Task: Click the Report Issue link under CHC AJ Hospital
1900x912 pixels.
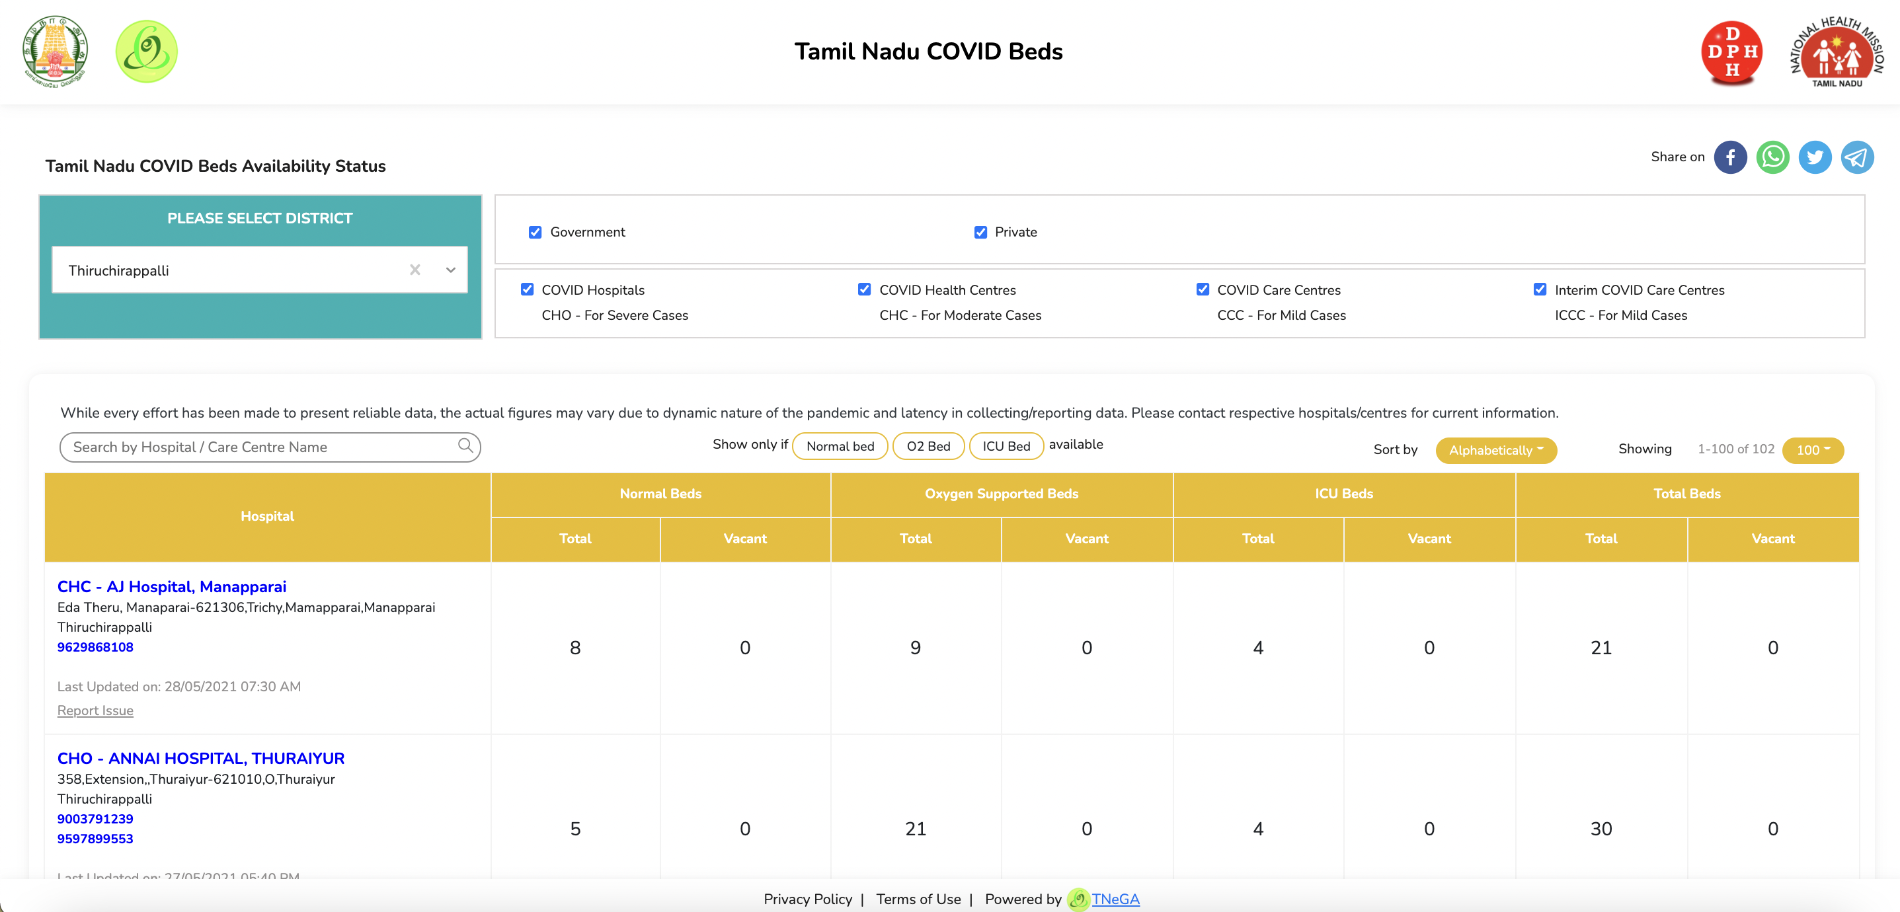Action: click(95, 710)
